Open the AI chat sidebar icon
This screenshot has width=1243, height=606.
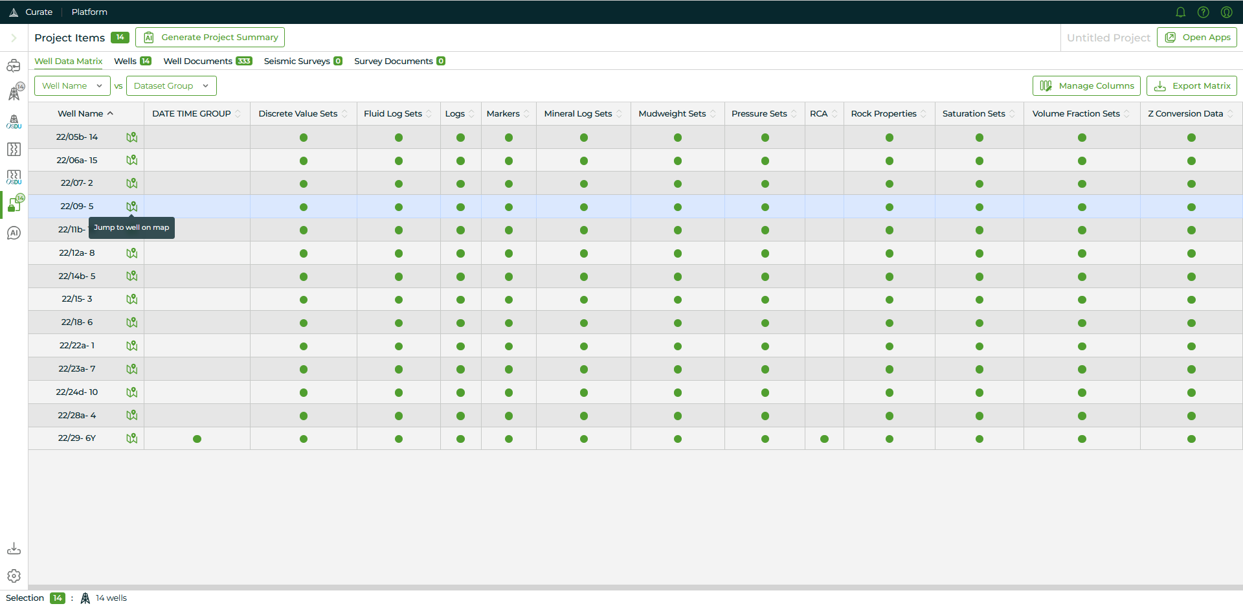14,233
